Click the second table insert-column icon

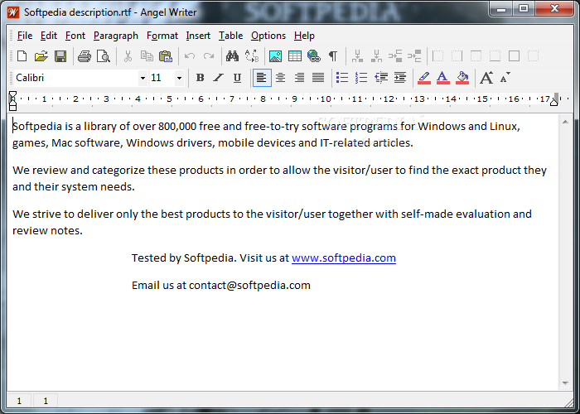point(414,56)
